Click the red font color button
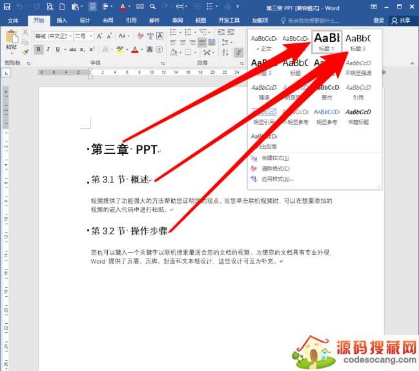Image resolution: width=419 pixels, height=371 pixels. 135,50
